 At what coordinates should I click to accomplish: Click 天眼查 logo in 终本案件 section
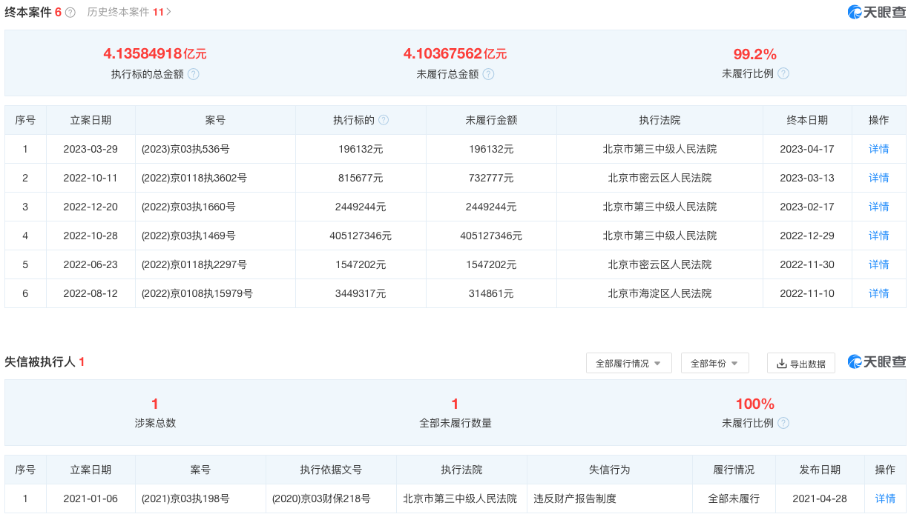click(x=877, y=12)
